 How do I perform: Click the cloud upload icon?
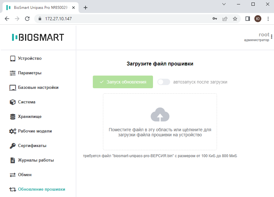pos(160,114)
